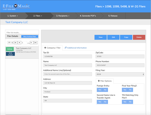The width and height of the screenshot is (151, 115).
Task: Set TIN Matching Only Filer to No
Action: point(130,102)
